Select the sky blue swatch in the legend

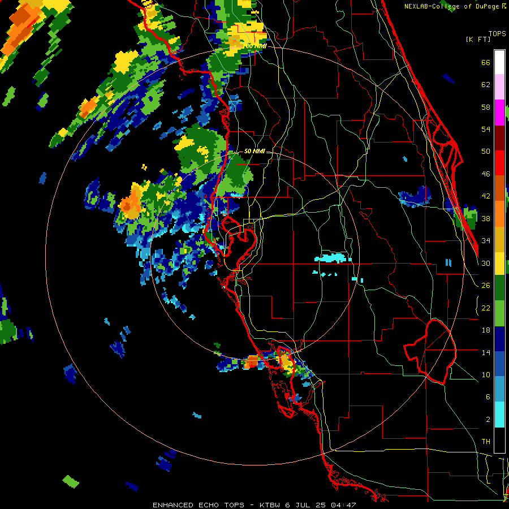point(499,389)
